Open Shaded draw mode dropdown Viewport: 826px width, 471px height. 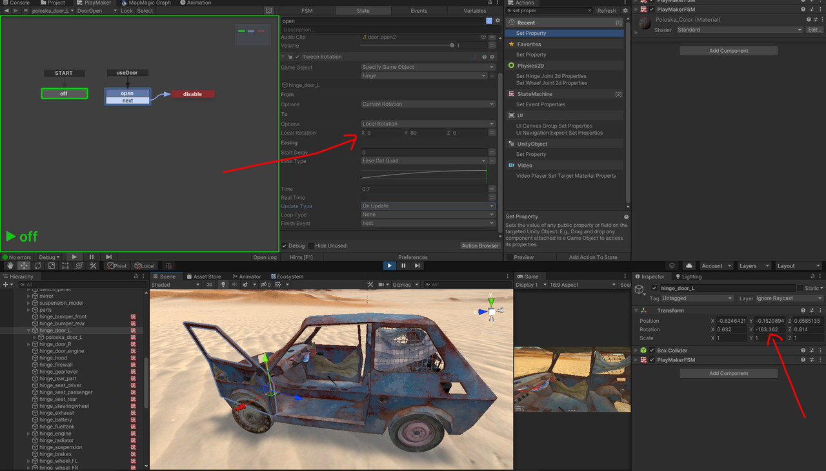coord(176,284)
